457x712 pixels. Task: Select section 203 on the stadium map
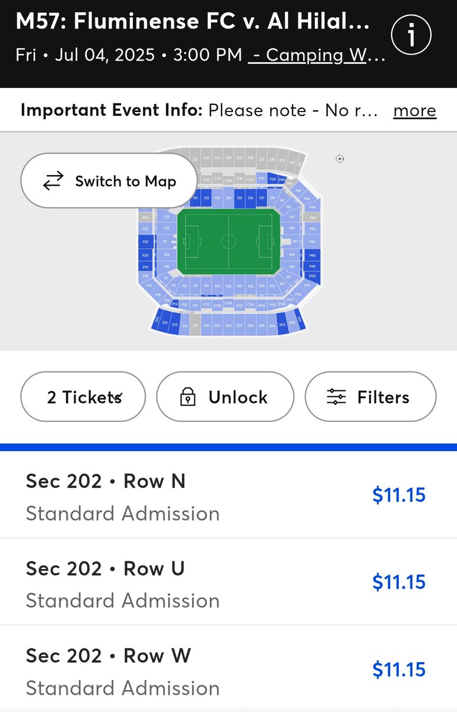pyautogui.click(x=281, y=325)
